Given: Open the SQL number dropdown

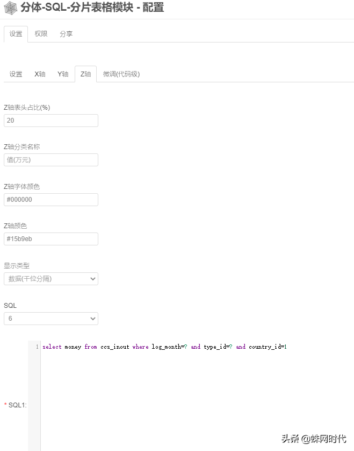Looking at the screenshot, I should 51,319.
